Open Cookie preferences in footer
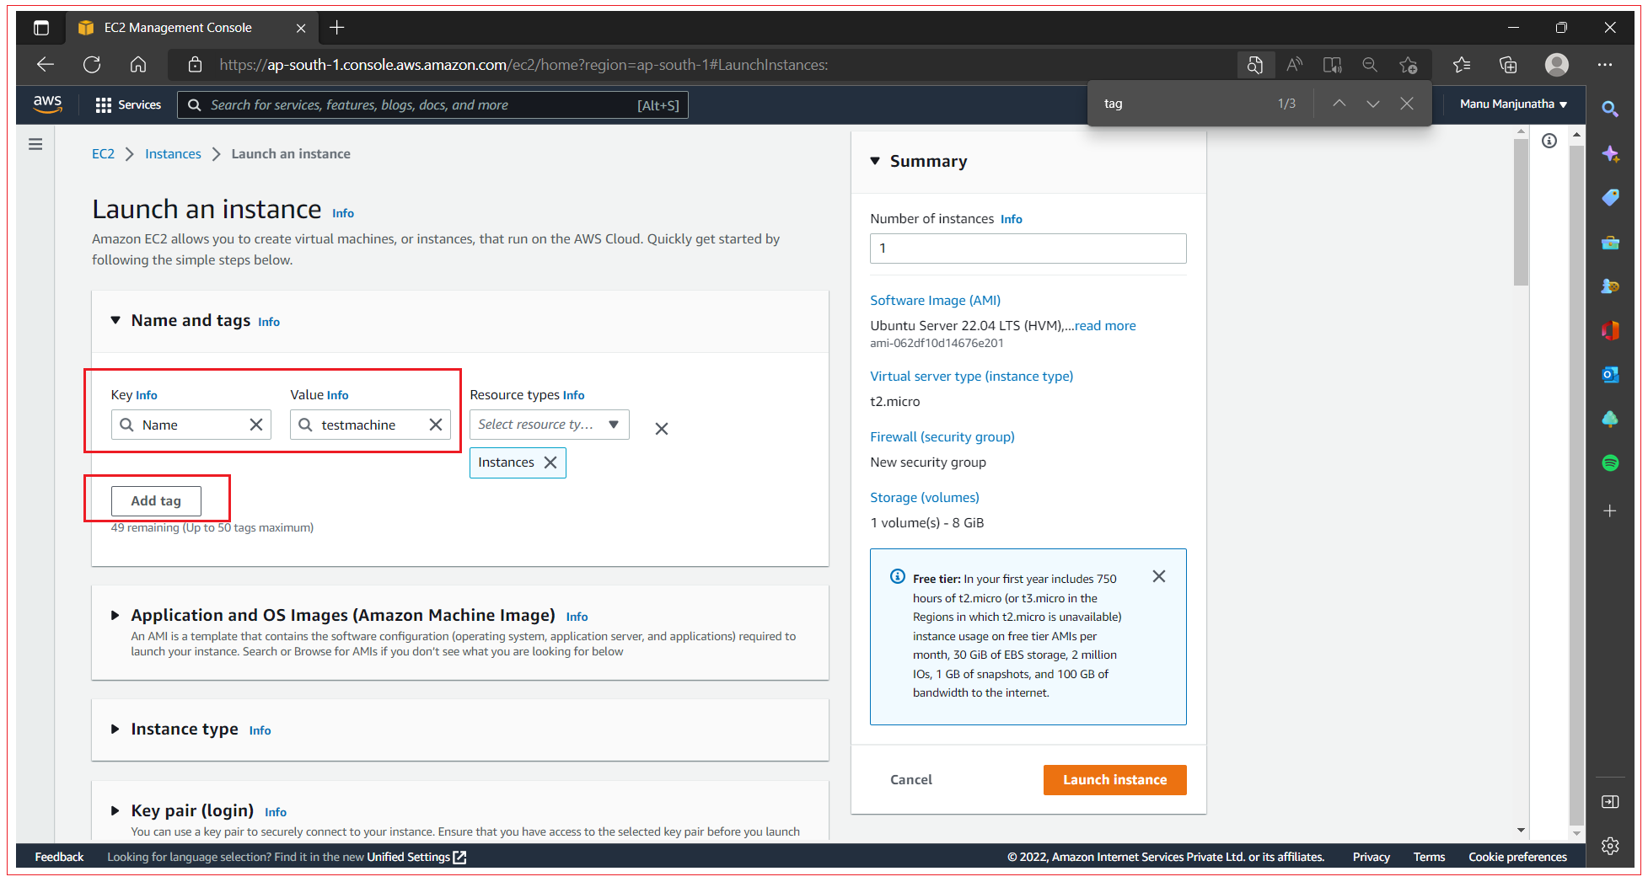The image size is (1648, 882). (1517, 857)
